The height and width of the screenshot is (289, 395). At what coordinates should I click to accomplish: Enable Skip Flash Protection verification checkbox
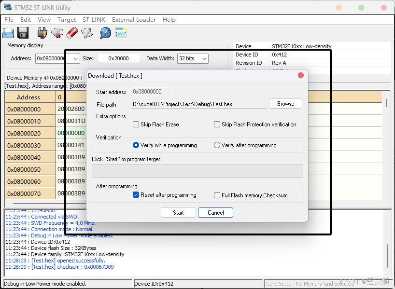point(217,124)
